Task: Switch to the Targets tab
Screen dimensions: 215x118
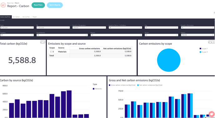Action: click(35, 17)
